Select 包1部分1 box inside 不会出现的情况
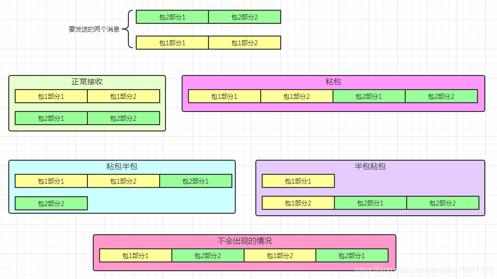Screen dimensions: 497x279 point(136,256)
